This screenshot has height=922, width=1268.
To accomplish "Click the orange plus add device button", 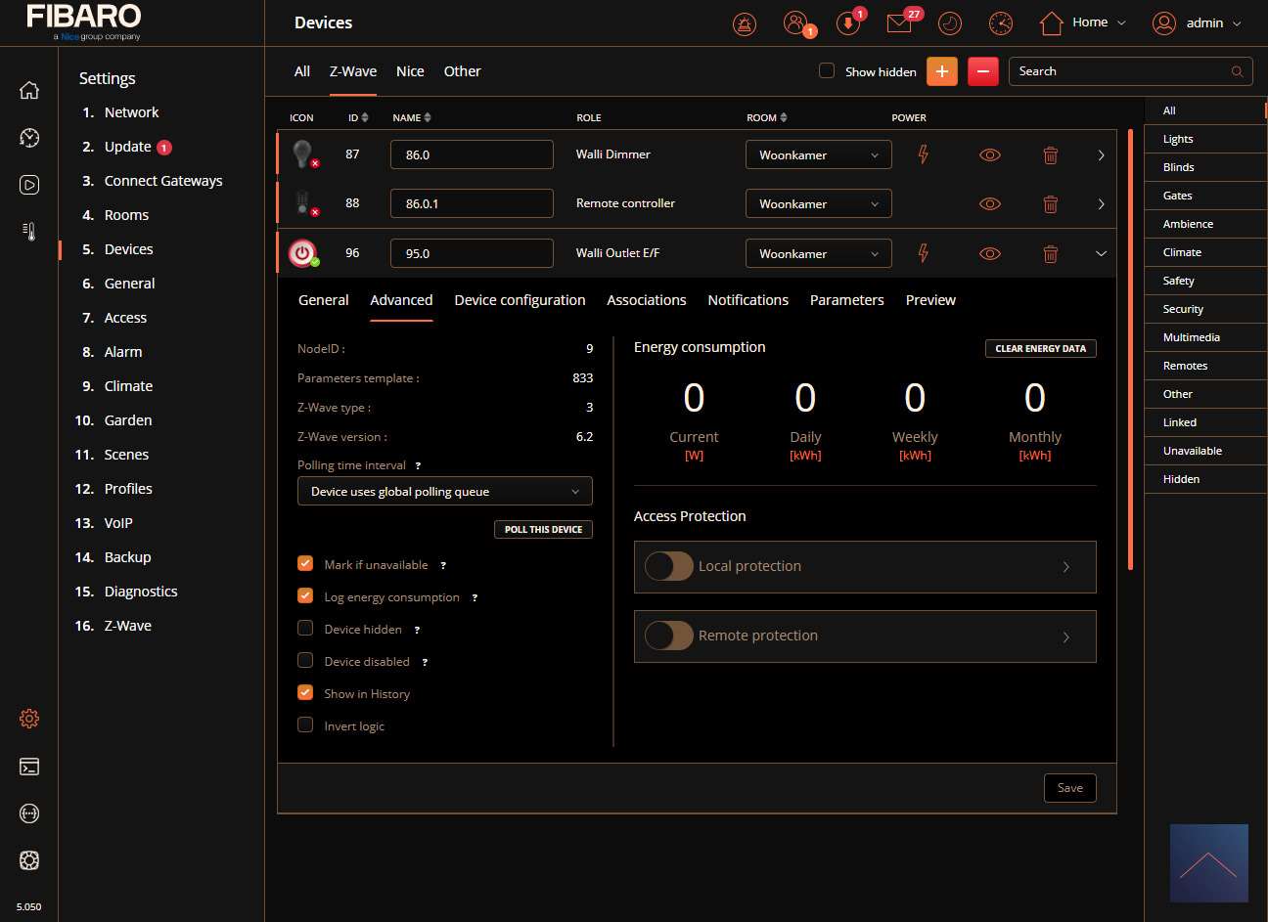I will [x=941, y=71].
